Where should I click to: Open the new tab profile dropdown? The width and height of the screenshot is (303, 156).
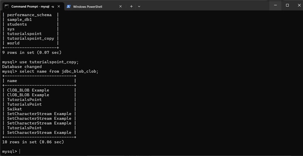[x=139, y=6]
